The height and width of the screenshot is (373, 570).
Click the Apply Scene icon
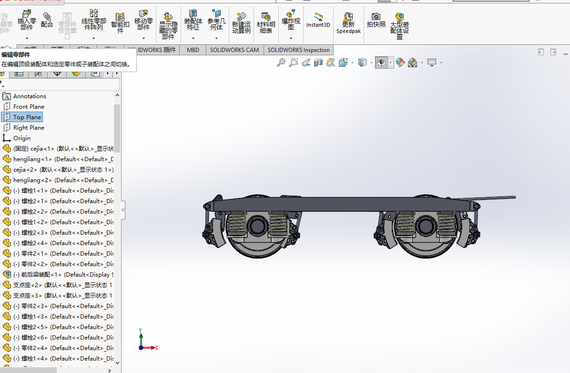point(413,62)
